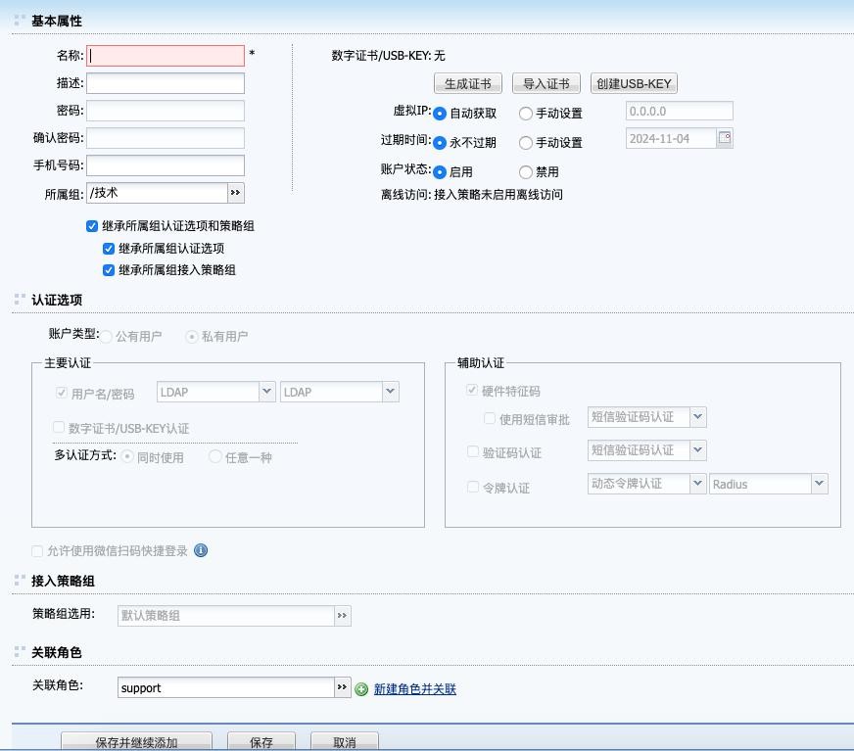This screenshot has height=751, width=854.
Task: Collapse the 认证选项 section handle
Action: tap(20, 300)
